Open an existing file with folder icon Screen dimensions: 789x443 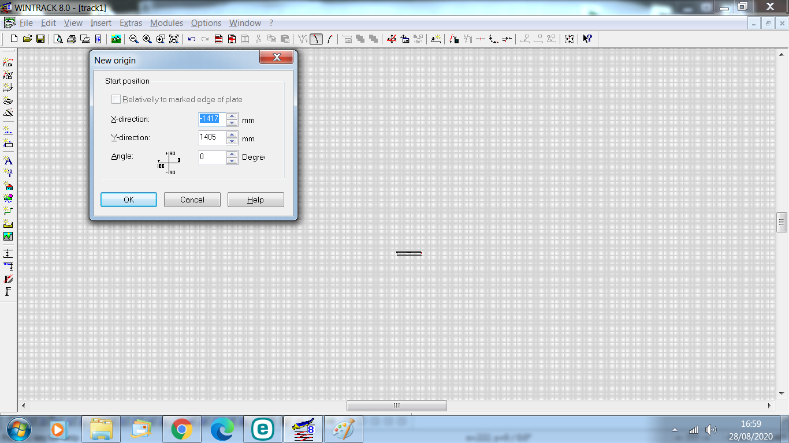point(27,39)
